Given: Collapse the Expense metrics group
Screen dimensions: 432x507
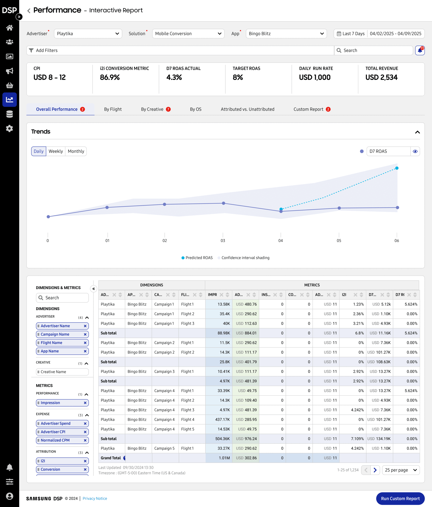Looking at the screenshot, I should pos(87,415).
